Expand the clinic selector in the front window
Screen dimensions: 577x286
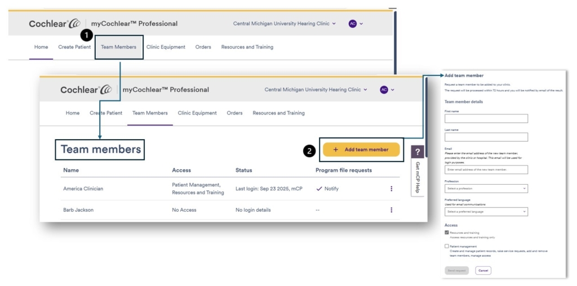point(316,90)
